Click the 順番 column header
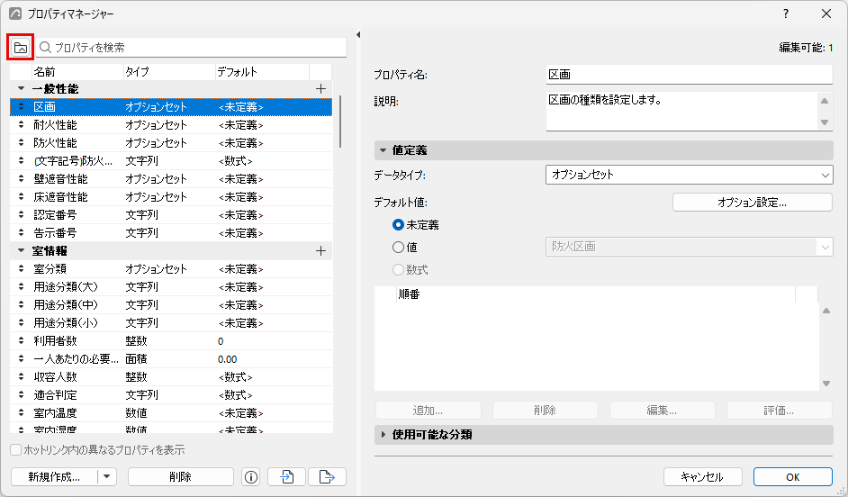Screen dimensions: 848x497 click(595, 294)
